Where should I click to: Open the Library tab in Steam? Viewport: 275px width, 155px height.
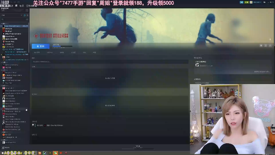16,6
